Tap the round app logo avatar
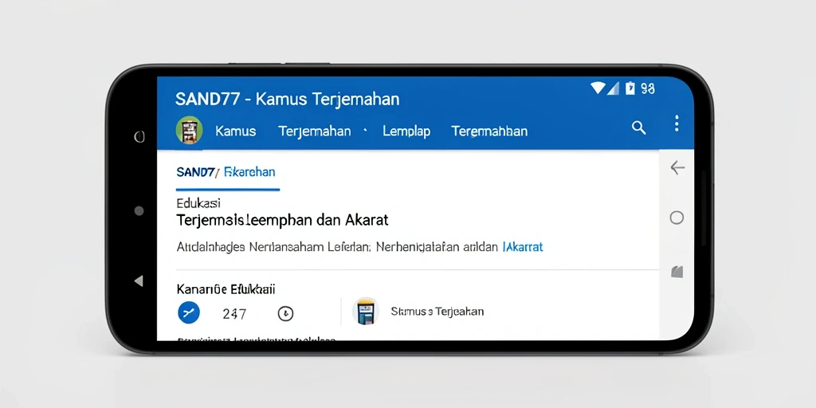Viewport: 816px width, 408px height. (x=189, y=130)
